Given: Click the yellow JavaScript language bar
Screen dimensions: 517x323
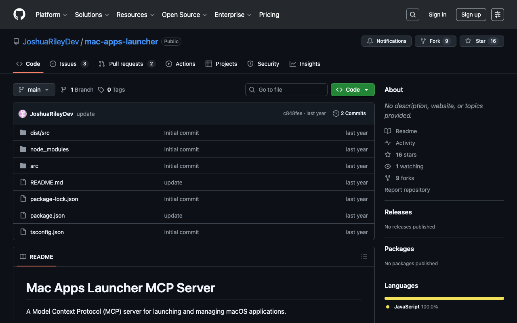Looking at the screenshot, I should coord(444,298).
